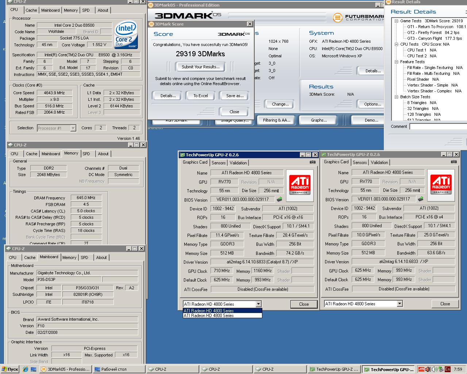Click the En language indicator in the tray
This screenshot has width=467, height=374.
447,369
